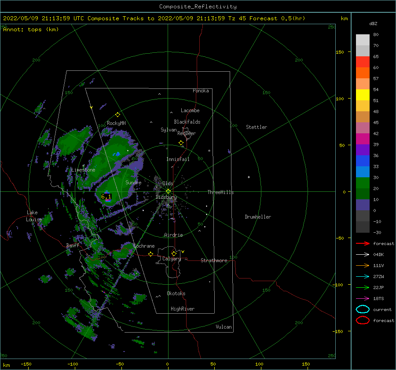Screen dimensions: 396x370
Task: Click the Olds label
Action: tap(168, 183)
